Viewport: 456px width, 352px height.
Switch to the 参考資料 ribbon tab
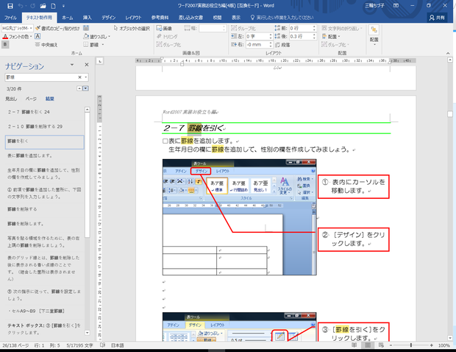tap(160, 18)
